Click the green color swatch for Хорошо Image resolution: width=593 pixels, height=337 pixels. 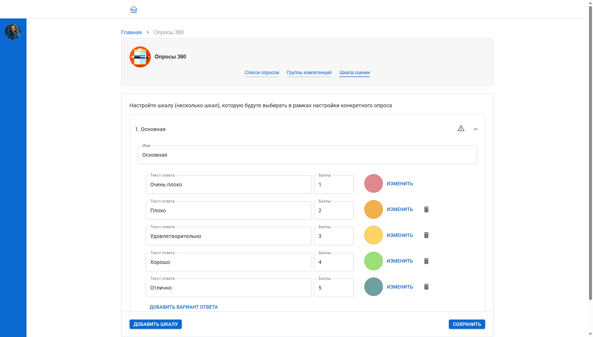click(373, 261)
